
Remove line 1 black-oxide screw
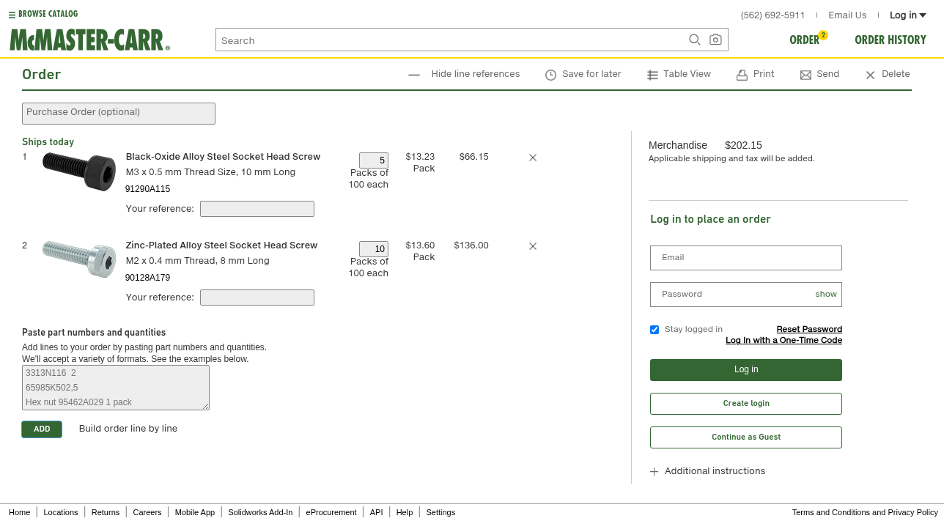[x=533, y=158]
